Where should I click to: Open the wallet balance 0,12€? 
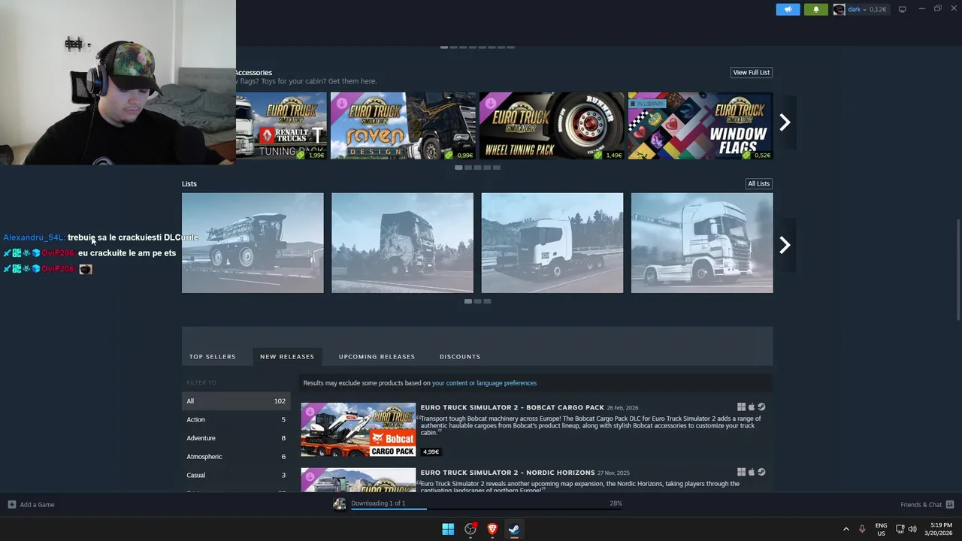[877, 9]
